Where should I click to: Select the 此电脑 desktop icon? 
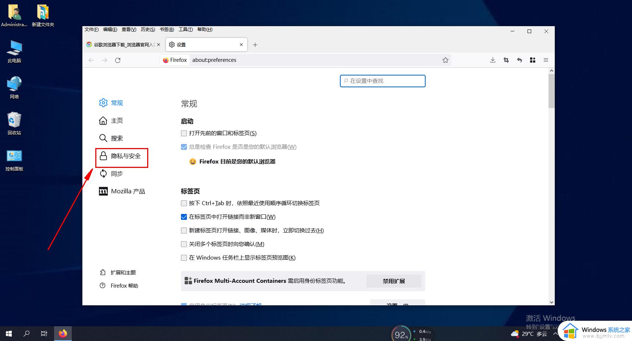pos(14,52)
